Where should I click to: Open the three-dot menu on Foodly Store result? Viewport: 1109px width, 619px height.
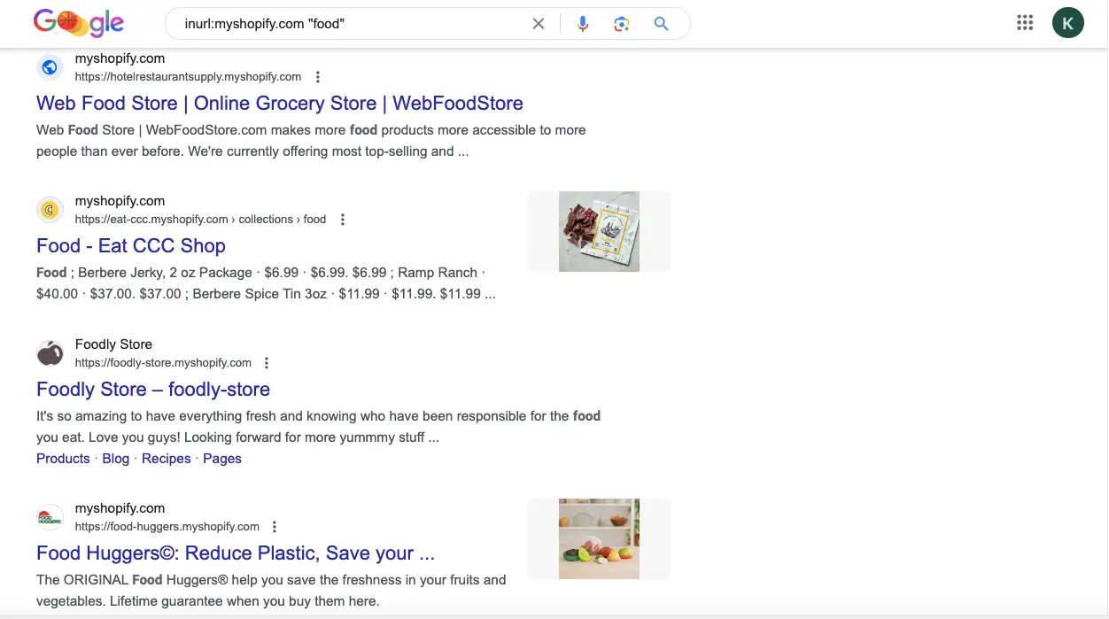pyautogui.click(x=266, y=362)
